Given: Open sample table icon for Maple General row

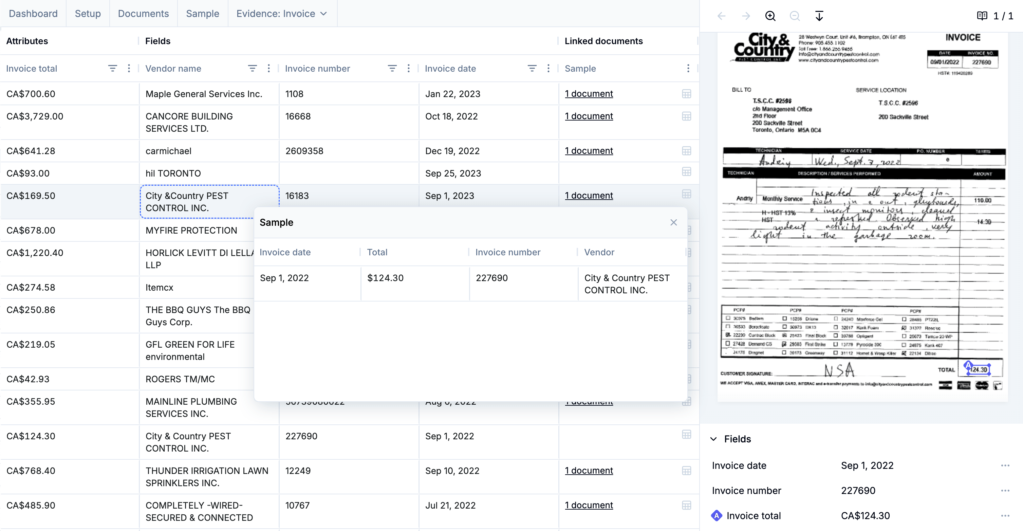Looking at the screenshot, I should pos(686,94).
